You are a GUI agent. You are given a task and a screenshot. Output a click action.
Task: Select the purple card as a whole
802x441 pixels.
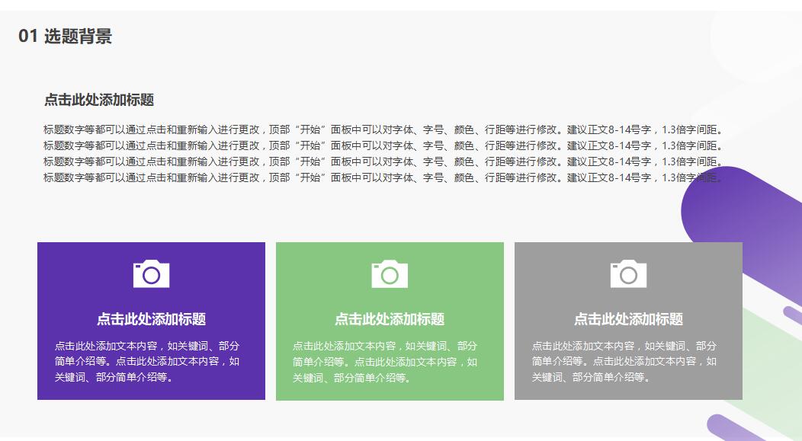click(x=150, y=320)
